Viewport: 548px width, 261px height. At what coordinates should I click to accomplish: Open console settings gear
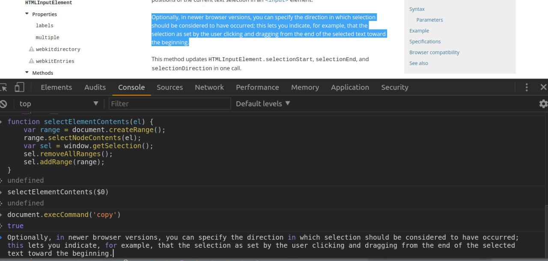[543, 104]
